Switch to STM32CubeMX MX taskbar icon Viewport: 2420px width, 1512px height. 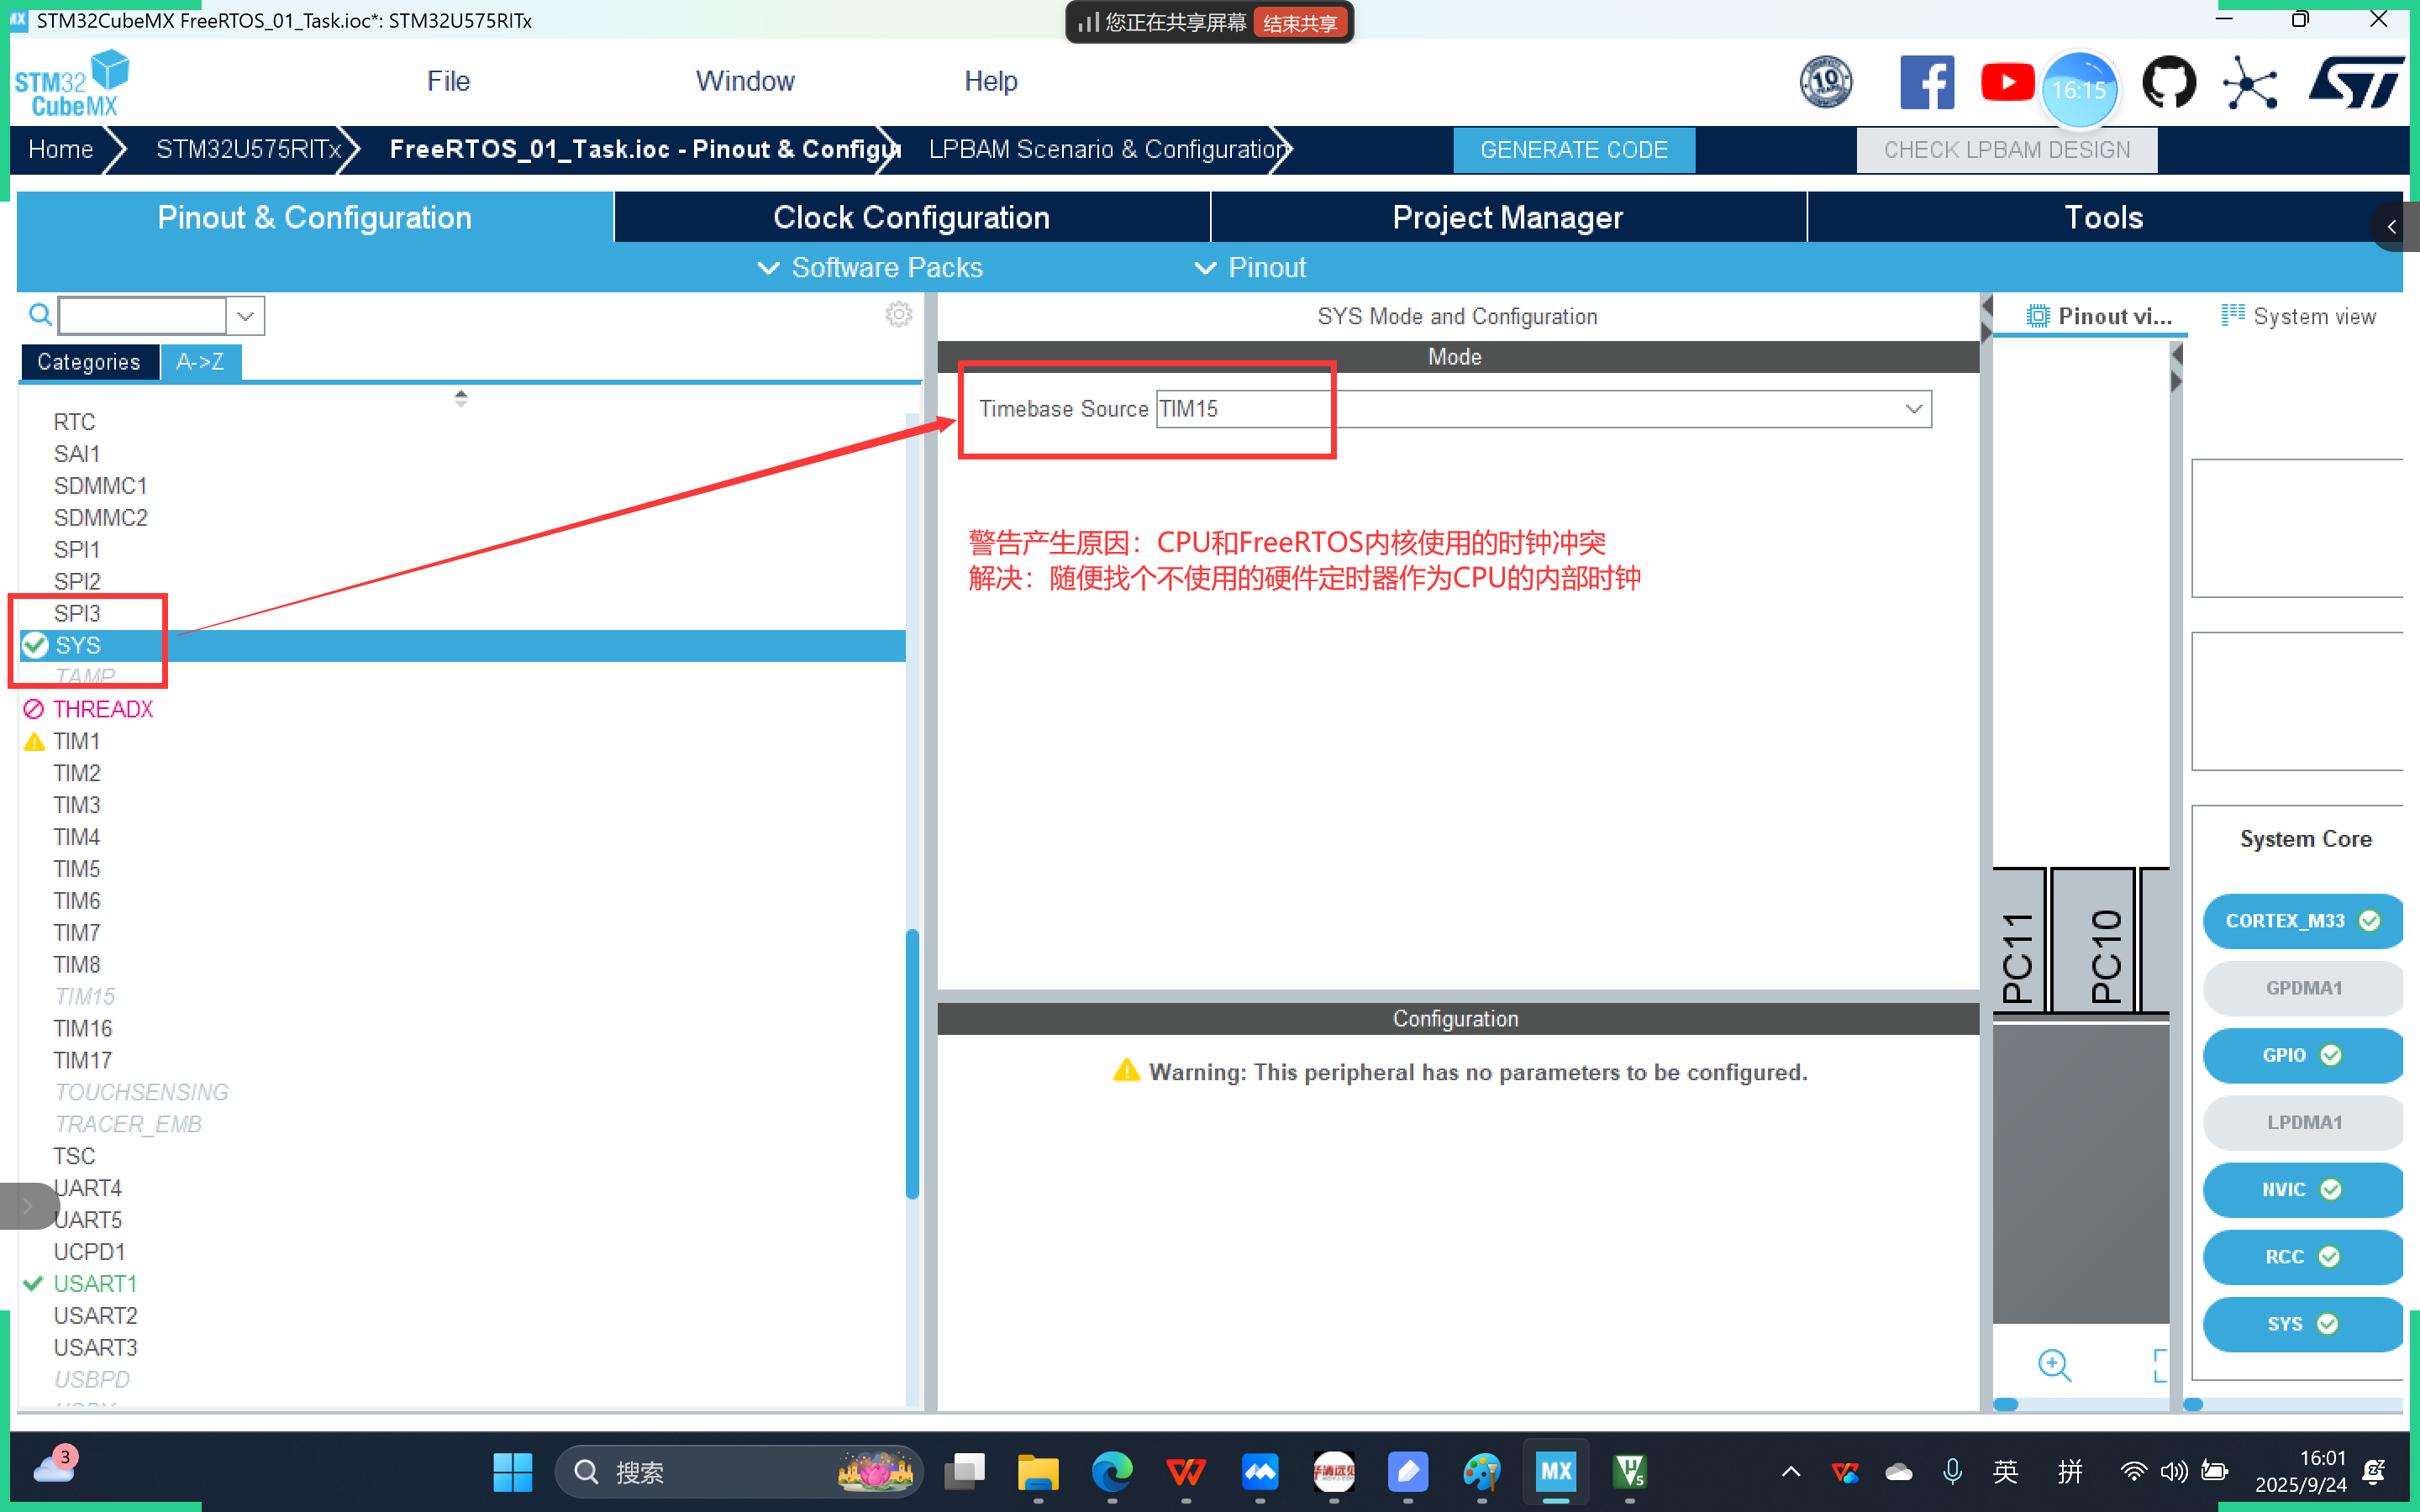[x=1556, y=1472]
